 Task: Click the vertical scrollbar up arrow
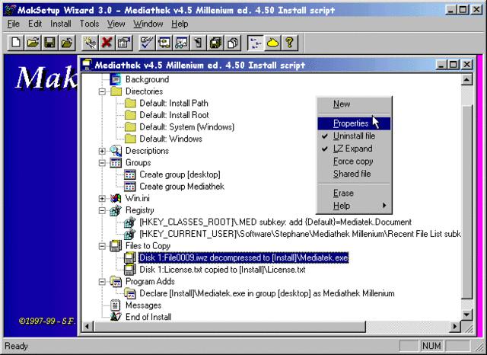click(466, 79)
